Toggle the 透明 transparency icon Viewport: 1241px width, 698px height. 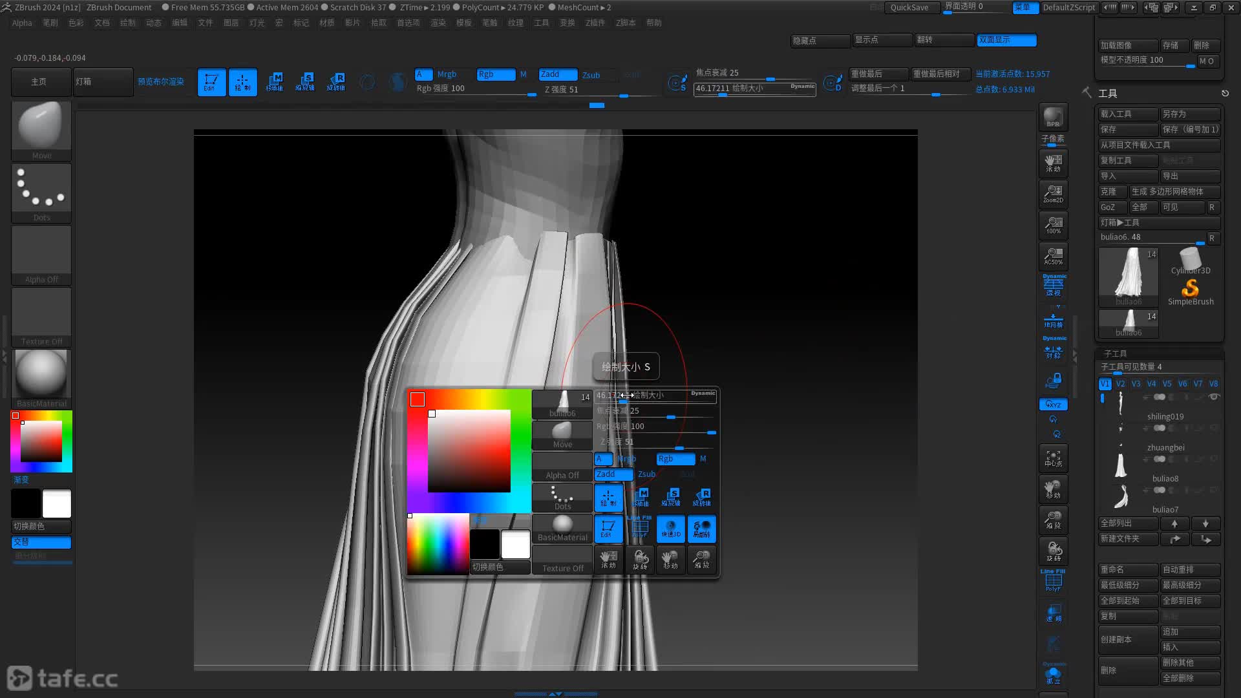[1053, 613]
